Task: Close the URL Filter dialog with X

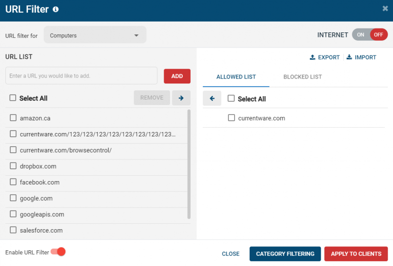Action: [x=385, y=8]
